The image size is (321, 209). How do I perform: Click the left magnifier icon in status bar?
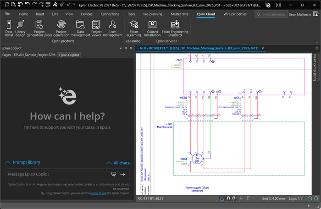point(310,198)
